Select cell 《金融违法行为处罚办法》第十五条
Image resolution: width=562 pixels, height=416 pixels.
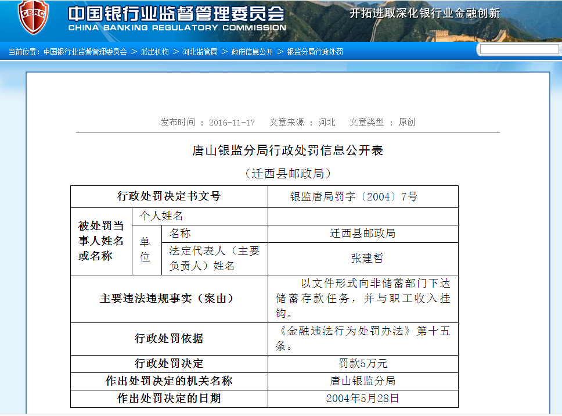click(x=363, y=339)
